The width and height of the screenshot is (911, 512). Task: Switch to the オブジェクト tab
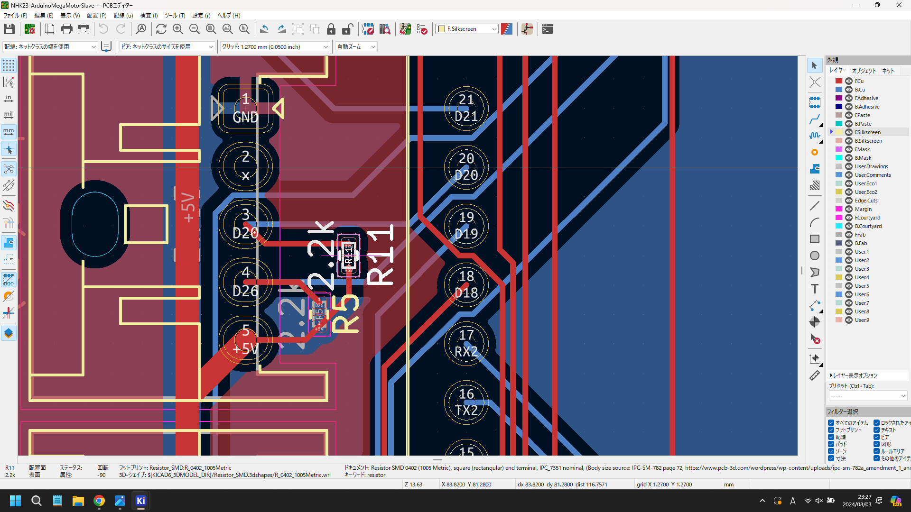click(x=864, y=71)
